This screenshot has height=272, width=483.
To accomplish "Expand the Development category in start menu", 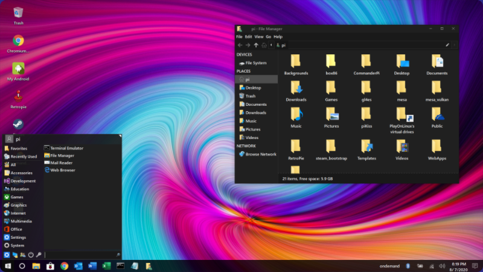I will click(x=22, y=181).
